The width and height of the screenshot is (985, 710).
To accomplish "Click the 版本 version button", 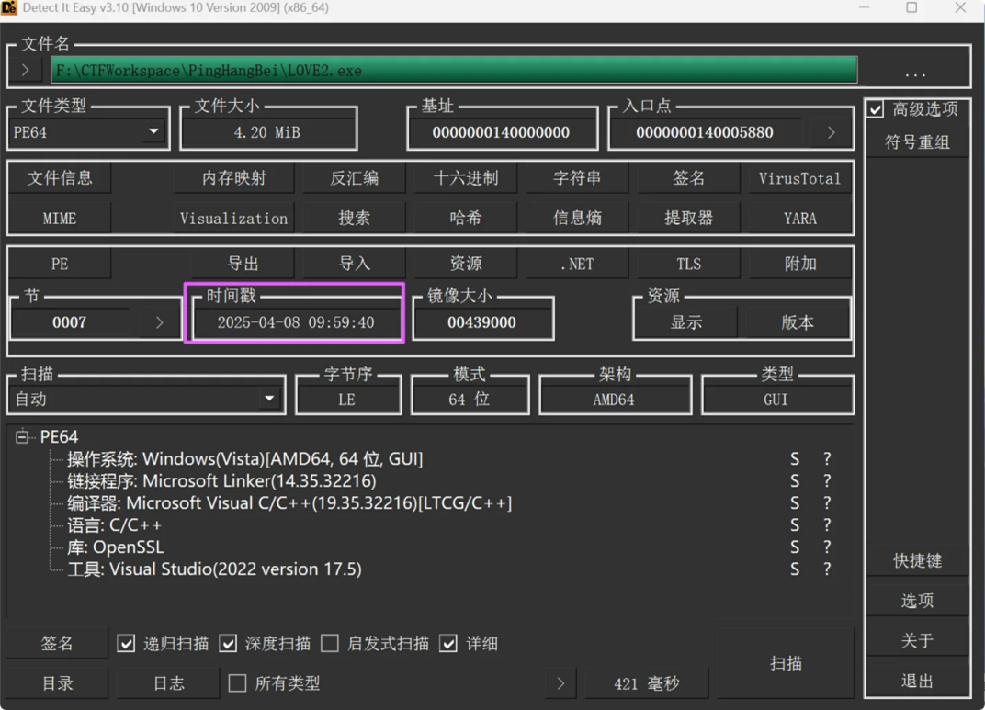I will [798, 322].
